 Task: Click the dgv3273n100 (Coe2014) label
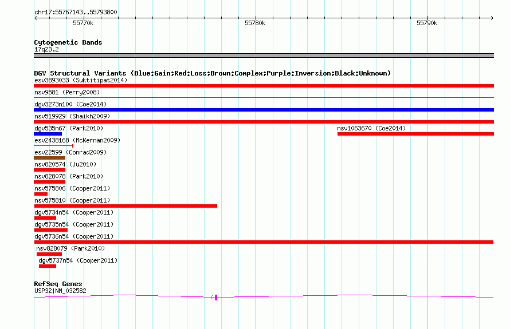[70, 104]
